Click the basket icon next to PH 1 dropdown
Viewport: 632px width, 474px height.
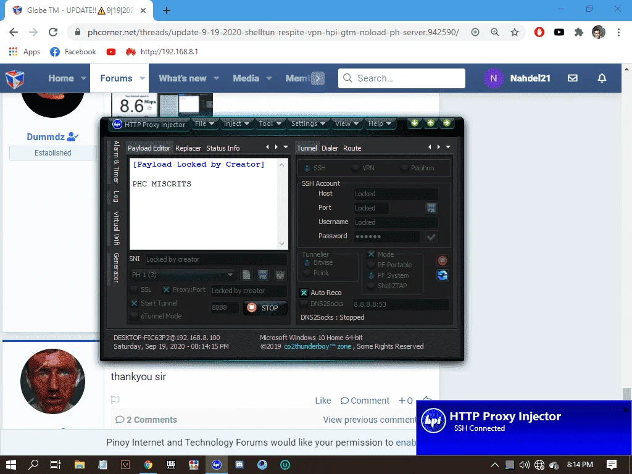tap(280, 275)
